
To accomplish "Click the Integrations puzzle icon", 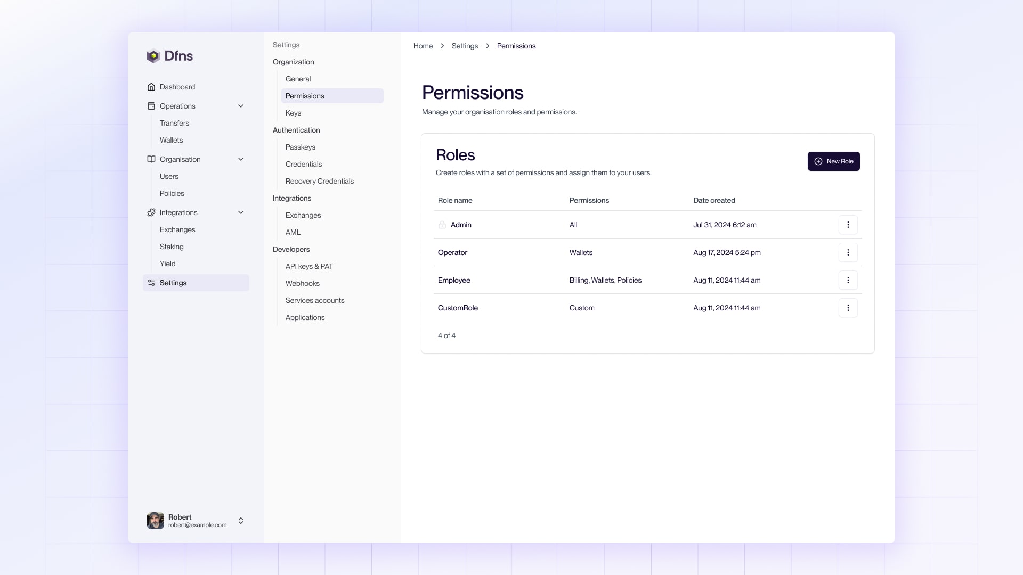I will [151, 212].
